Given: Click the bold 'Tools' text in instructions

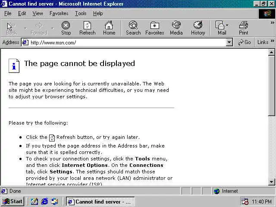Looking at the screenshot, I should [x=142, y=159].
